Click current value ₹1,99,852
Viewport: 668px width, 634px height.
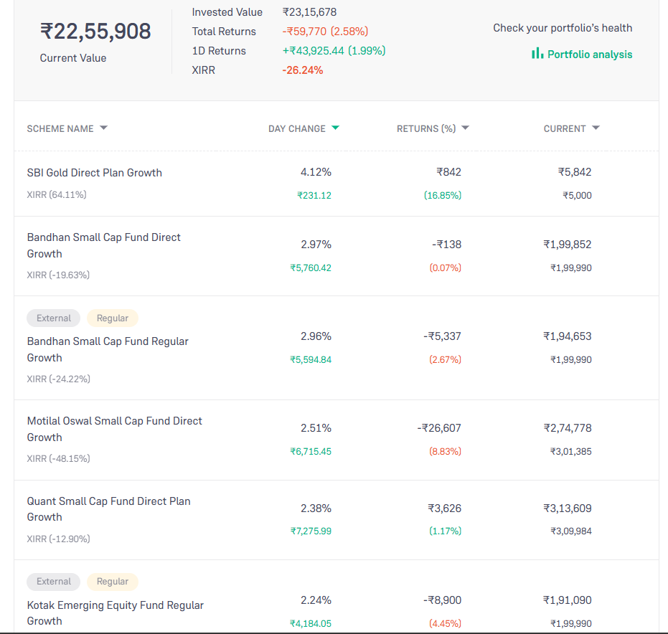(568, 245)
